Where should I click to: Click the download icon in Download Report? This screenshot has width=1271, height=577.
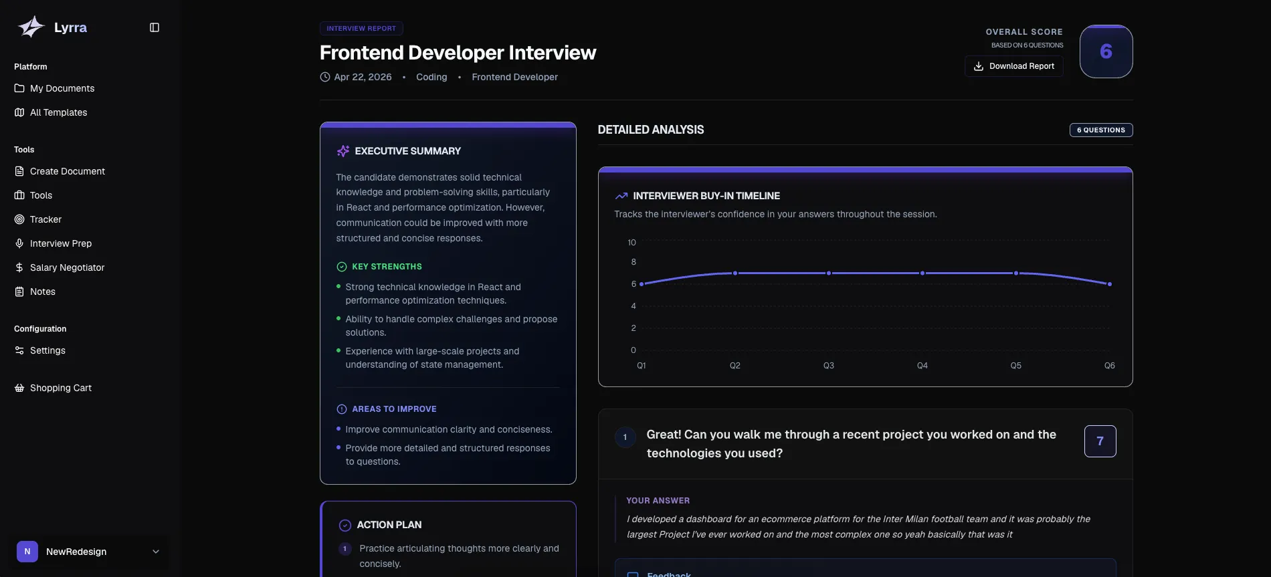point(979,66)
